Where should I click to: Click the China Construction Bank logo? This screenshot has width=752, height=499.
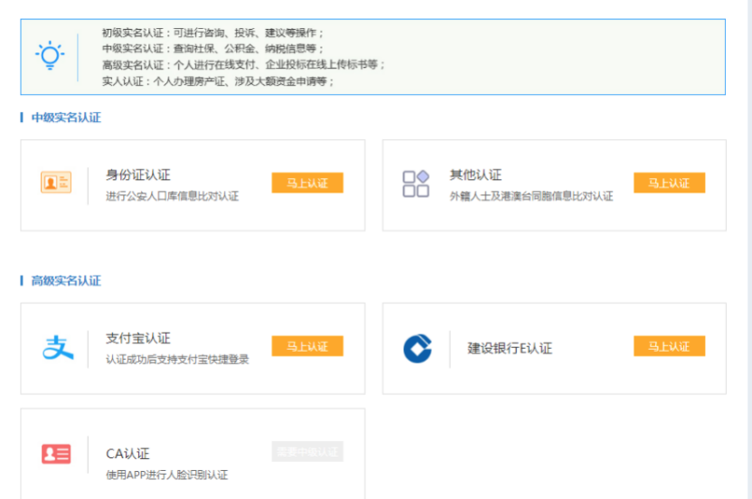click(417, 348)
